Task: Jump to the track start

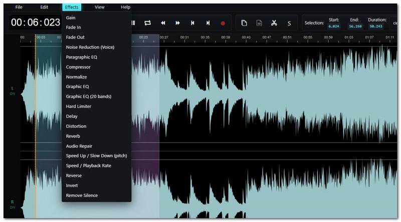Action: (x=192, y=23)
